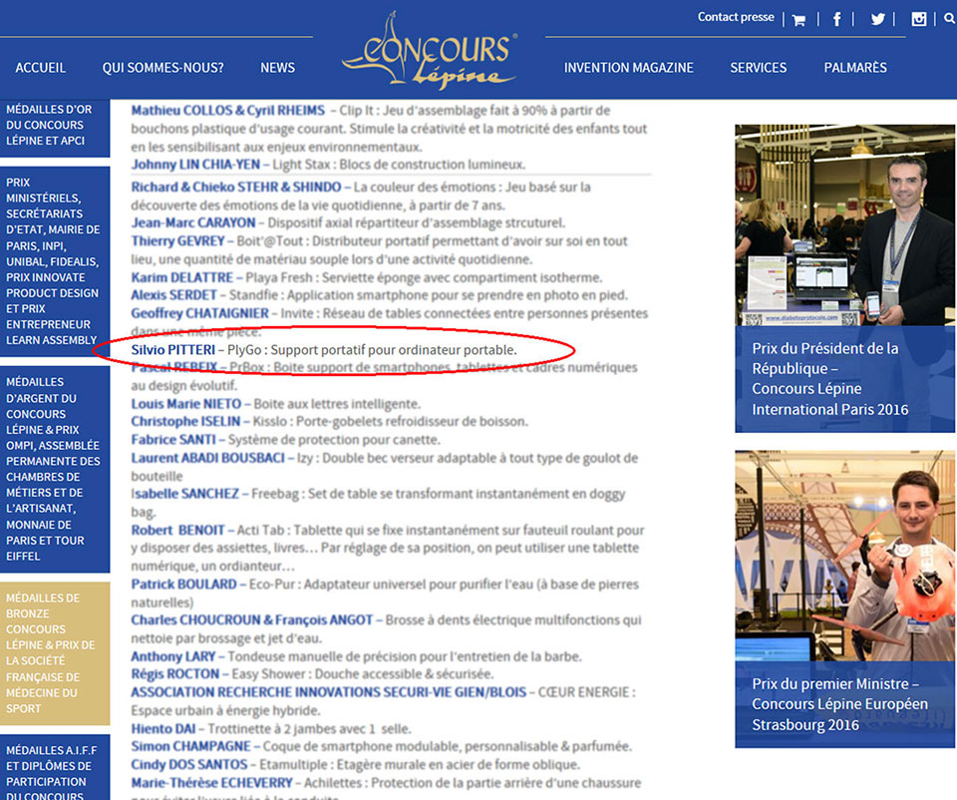Click the name Thierry GEVREY
Viewport: 957px width, 800px height.
coord(177,241)
